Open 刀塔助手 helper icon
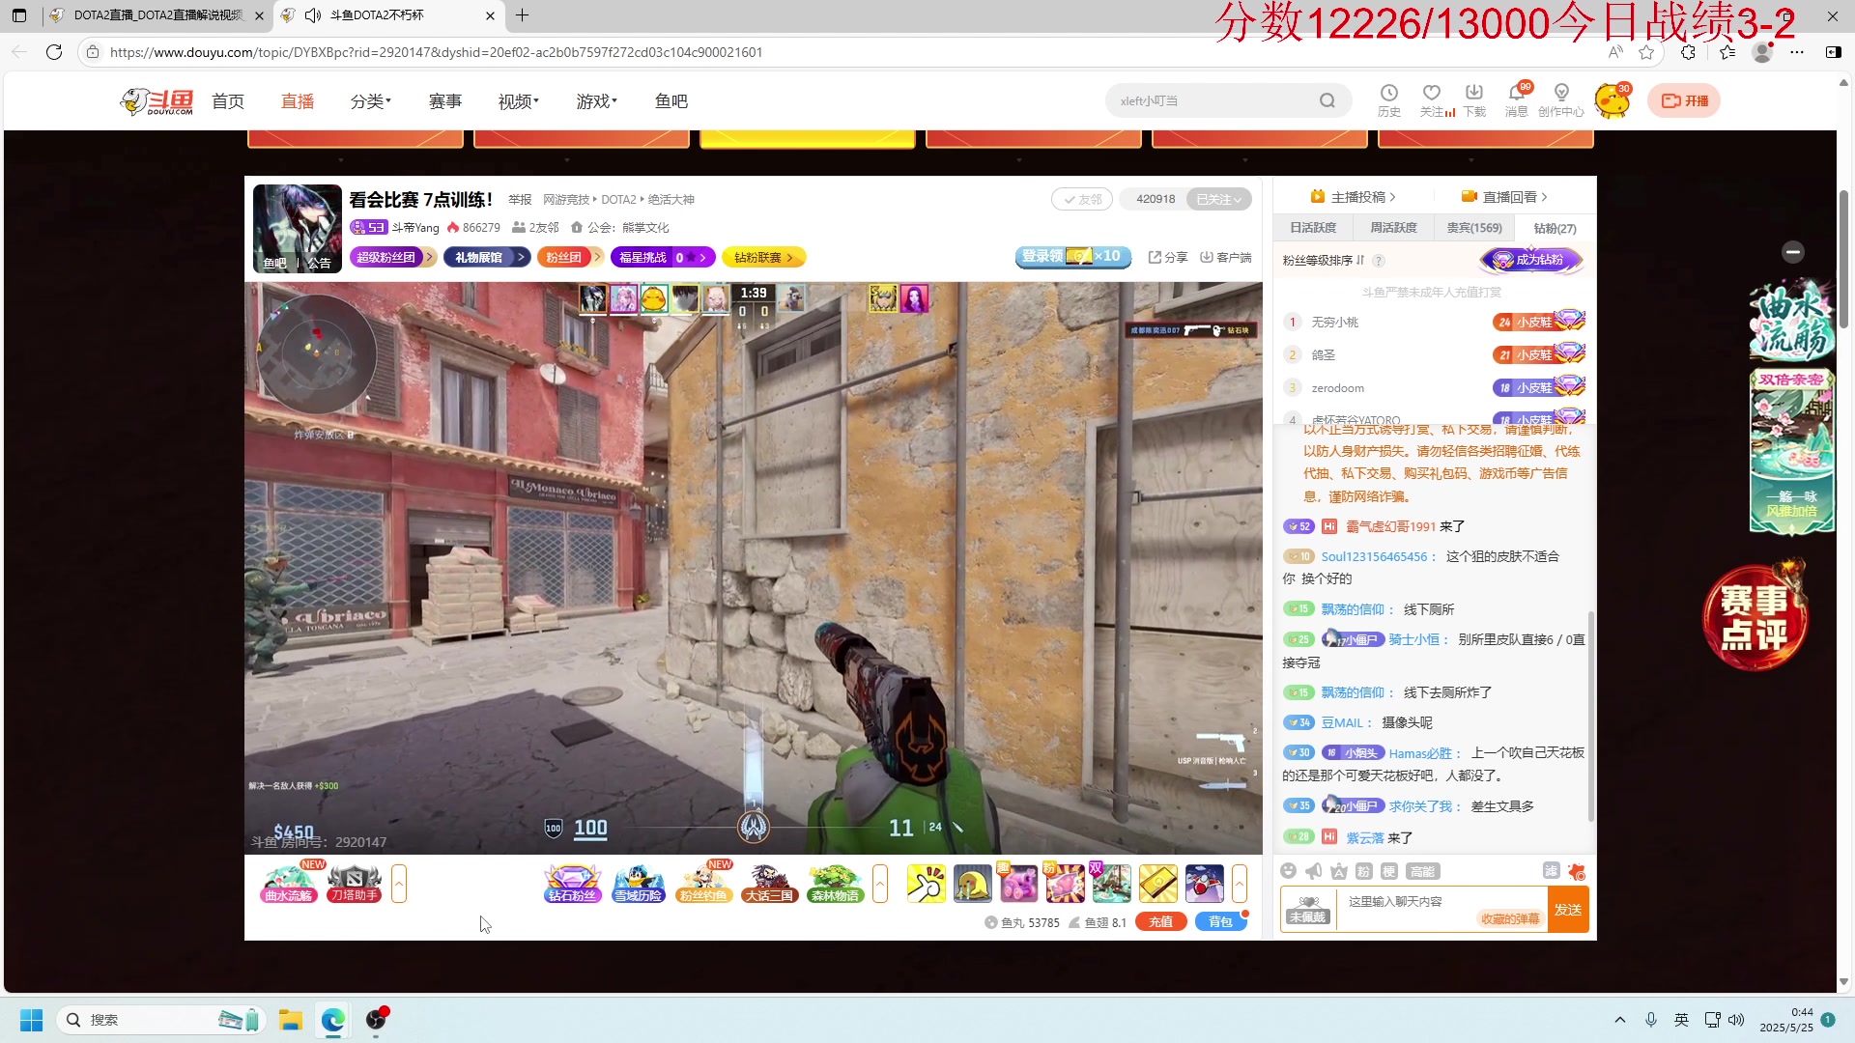The width and height of the screenshot is (1855, 1043). coord(355,883)
